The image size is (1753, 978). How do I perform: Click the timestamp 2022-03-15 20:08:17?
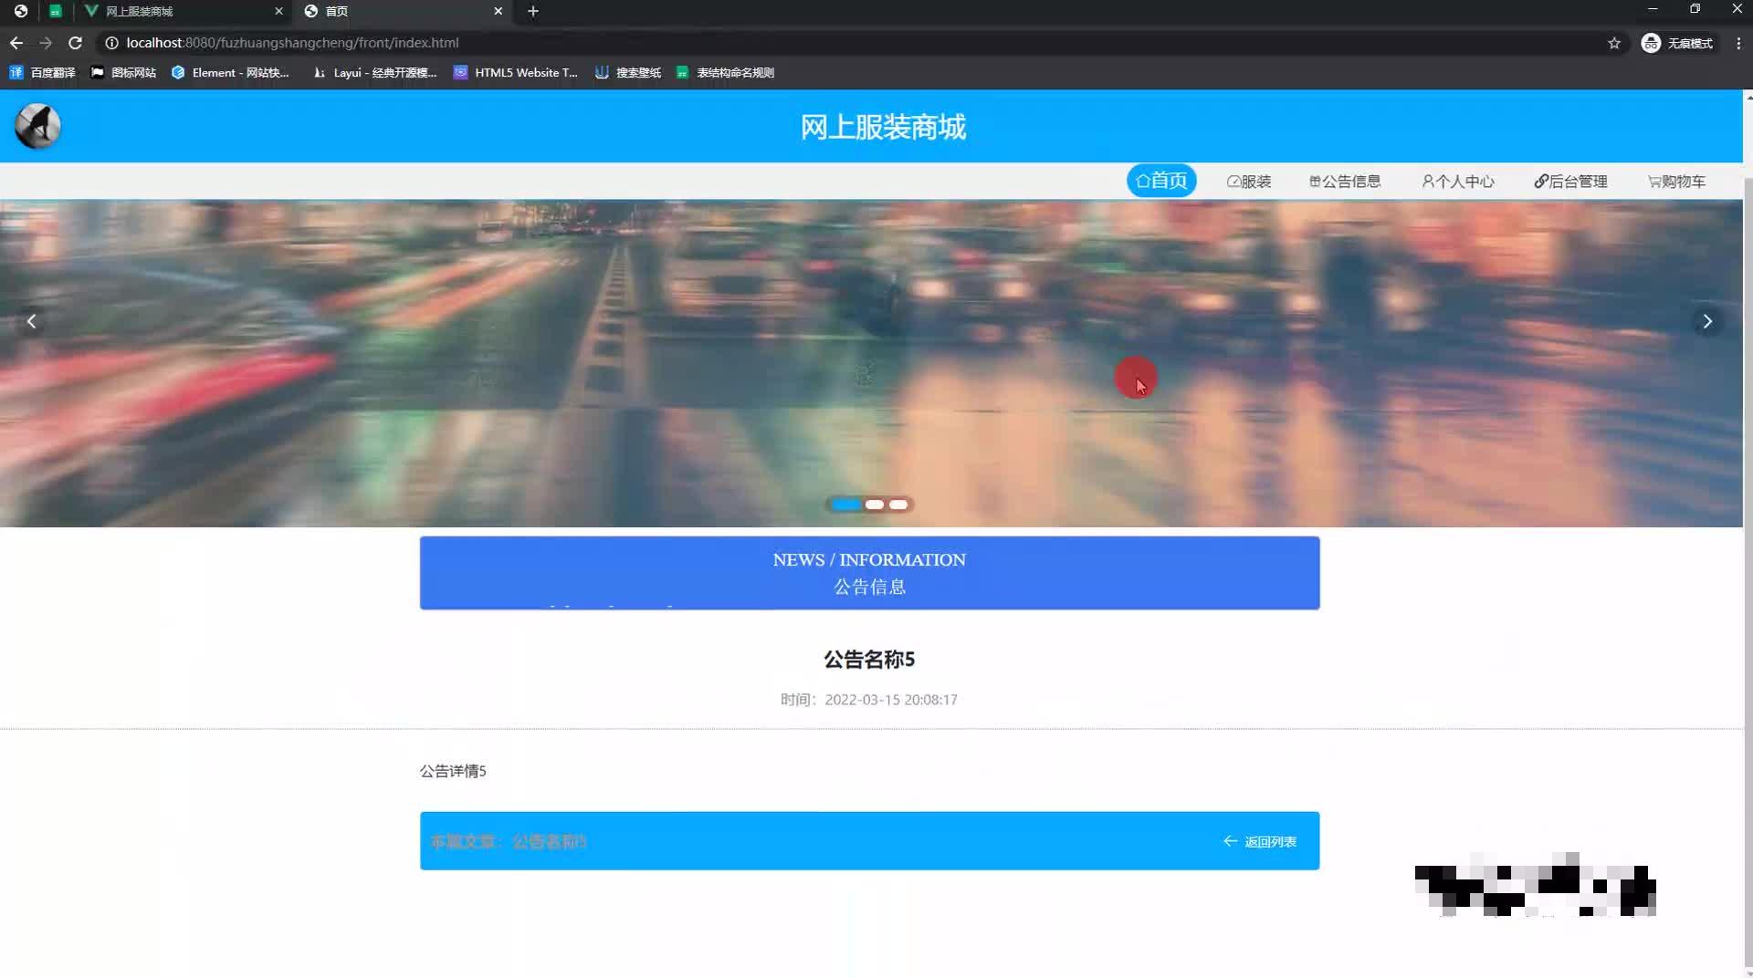coord(891,700)
